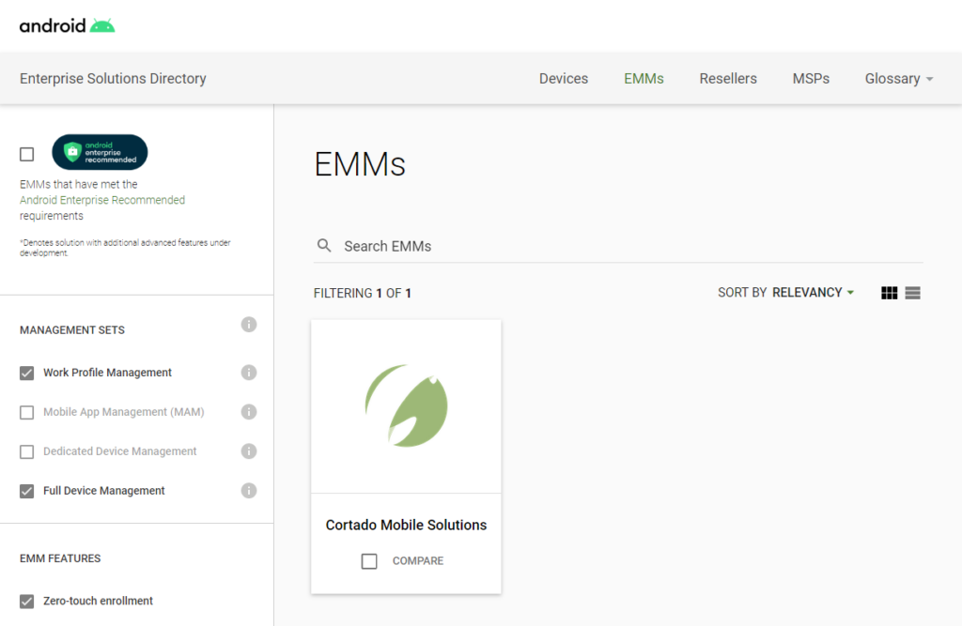Click the Mobile App Management (MAM) label
Viewport: 962px width, 626px height.
(x=123, y=412)
